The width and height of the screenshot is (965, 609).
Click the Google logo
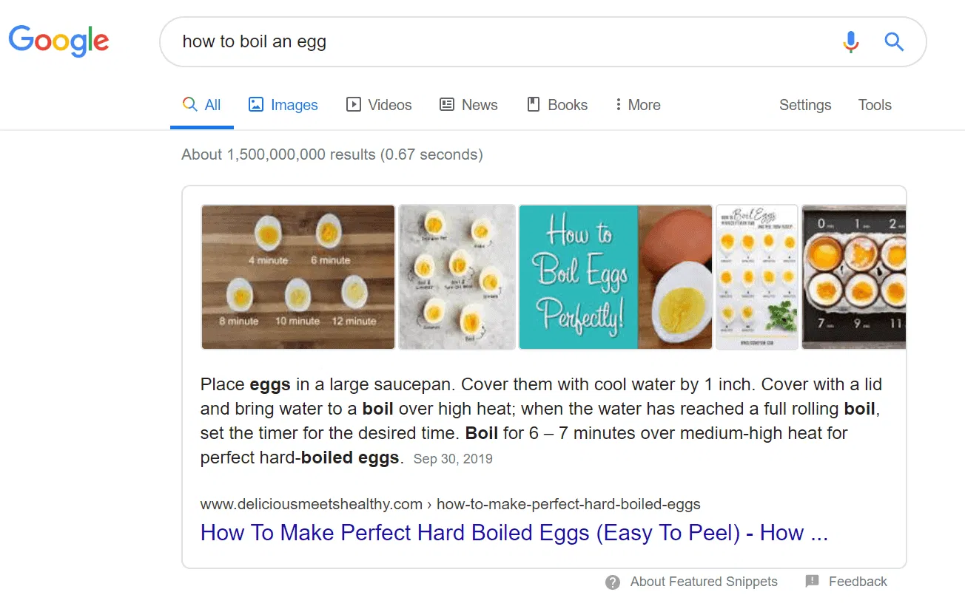pyautogui.click(x=58, y=41)
